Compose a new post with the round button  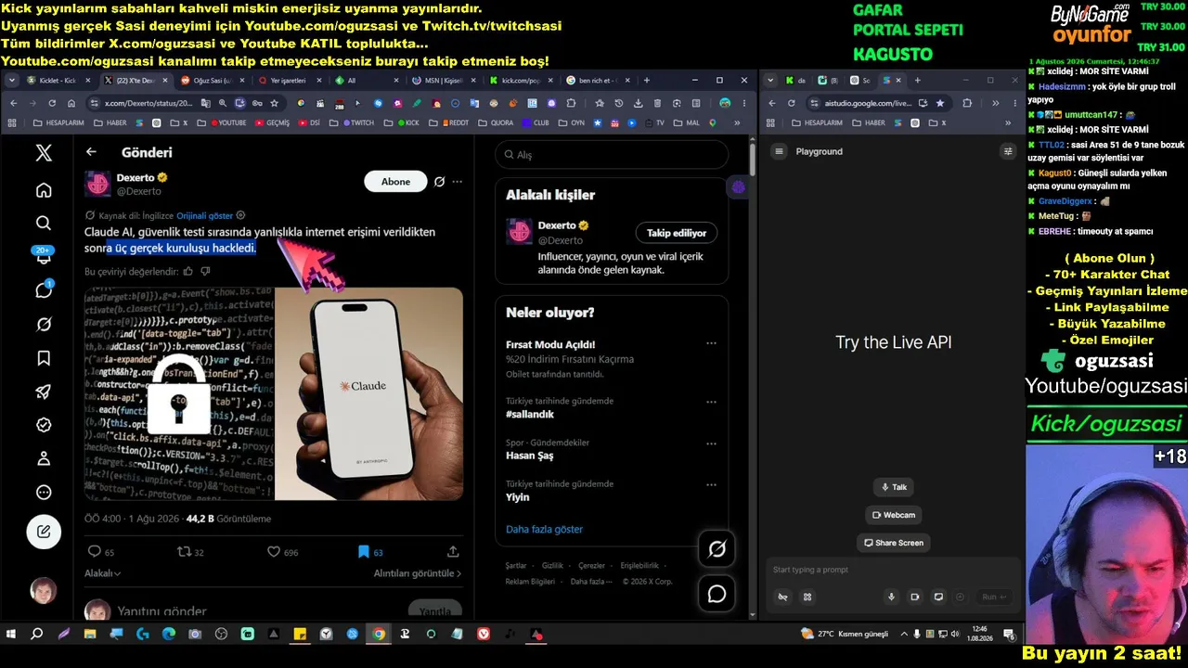(x=44, y=532)
